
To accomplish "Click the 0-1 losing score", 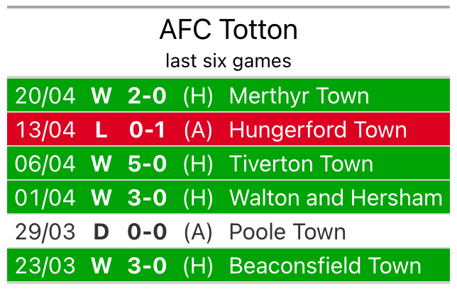I will coord(147,130).
